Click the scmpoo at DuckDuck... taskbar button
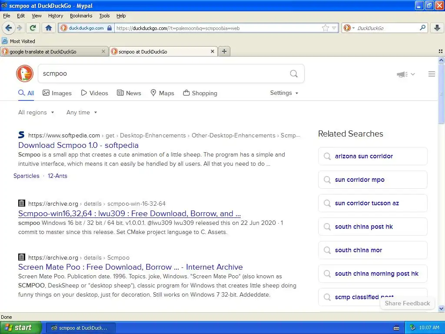Image resolution: width=445 pixels, height=334 pixels. point(80,328)
